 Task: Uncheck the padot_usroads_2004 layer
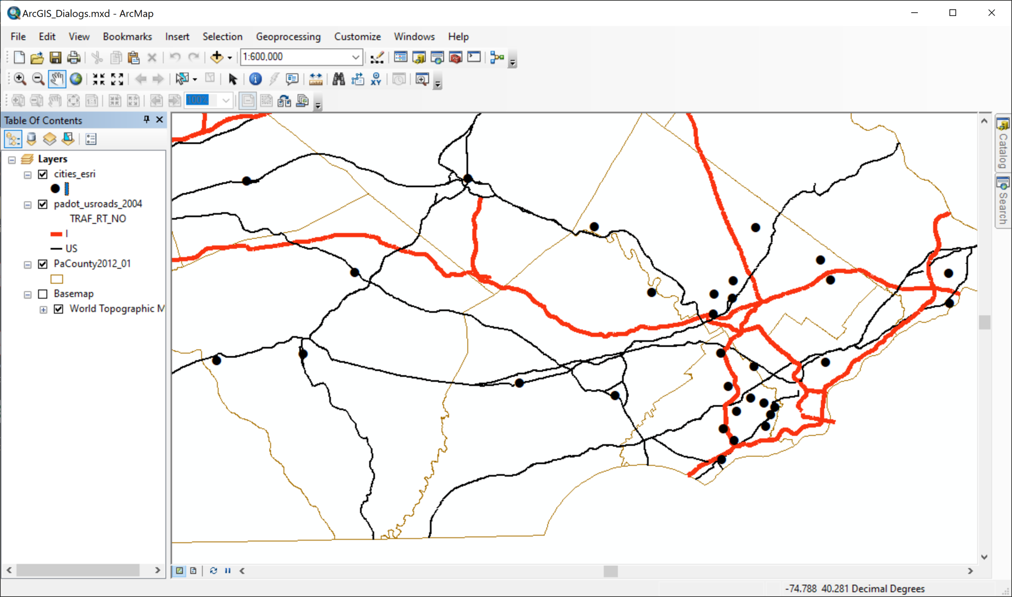click(x=43, y=204)
